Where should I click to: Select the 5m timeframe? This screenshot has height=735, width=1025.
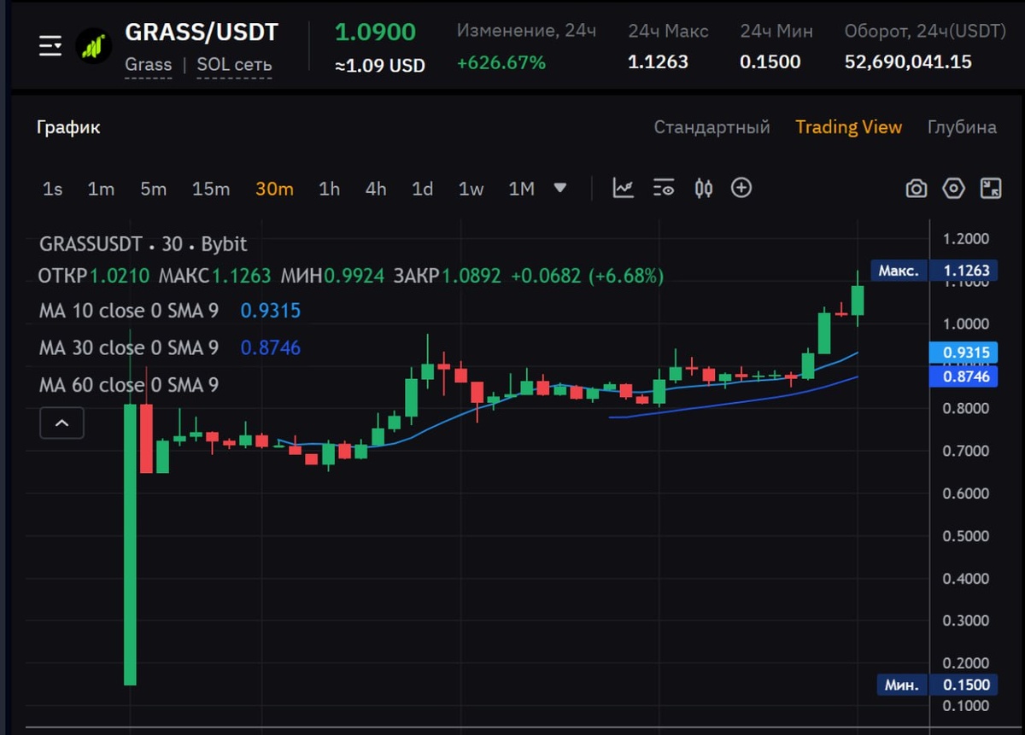tap(154, 189)
